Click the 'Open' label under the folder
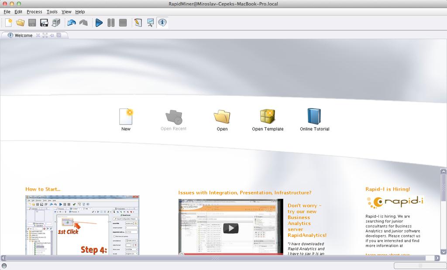The height and width of the screenshot is (270, 447). click(x=222, y=129)
